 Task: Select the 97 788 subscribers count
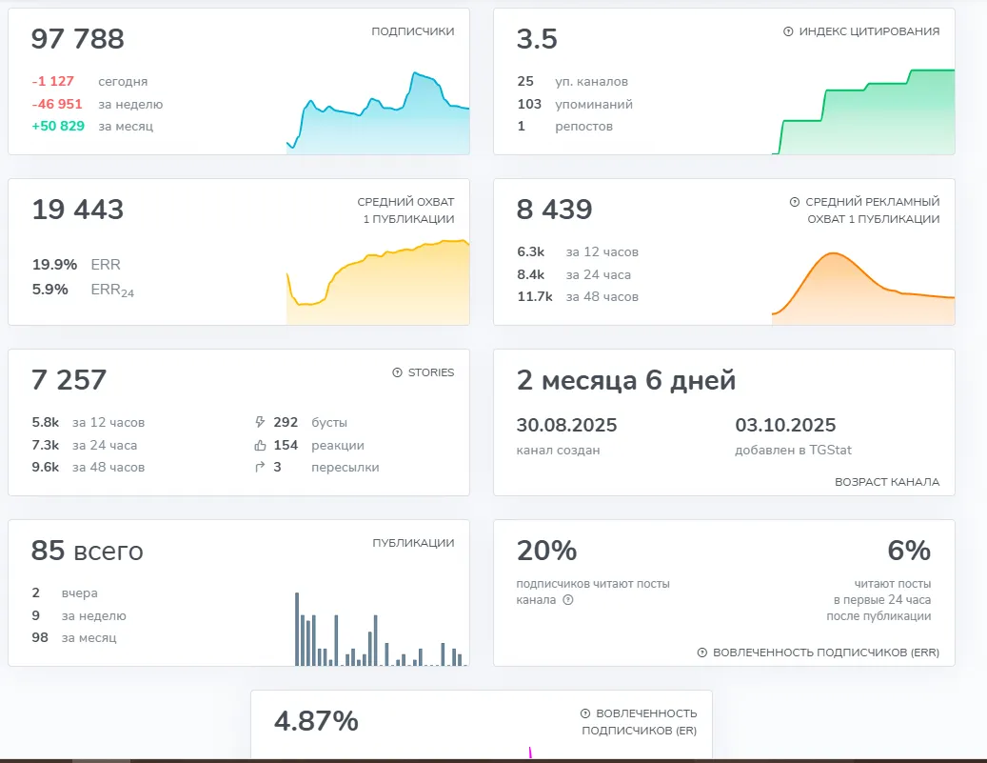click(x=78, y=39)
